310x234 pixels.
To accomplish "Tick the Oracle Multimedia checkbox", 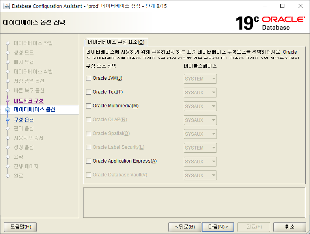I will [89, 106].
